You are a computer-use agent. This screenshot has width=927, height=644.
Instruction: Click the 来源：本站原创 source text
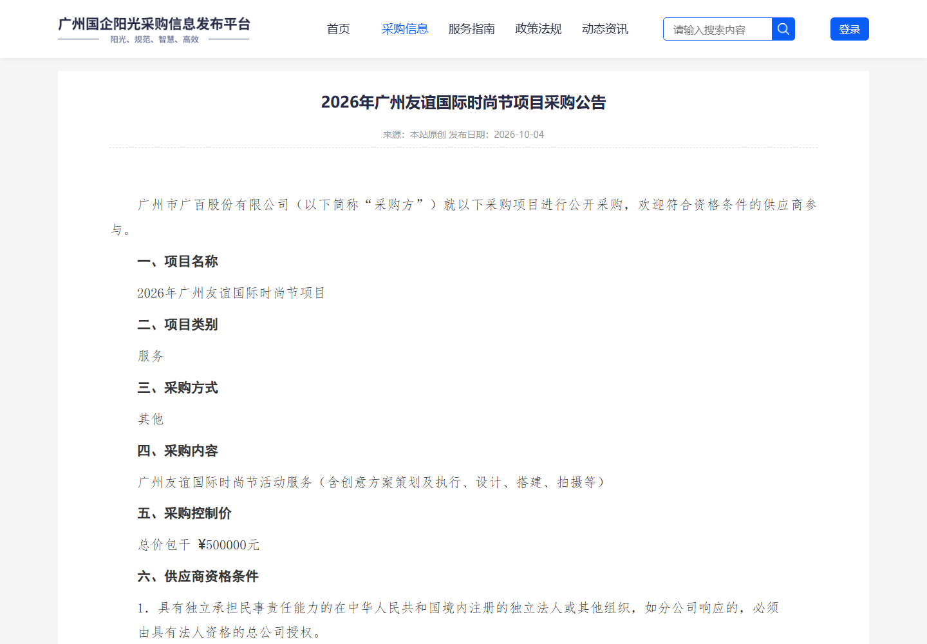click(415, 135)
